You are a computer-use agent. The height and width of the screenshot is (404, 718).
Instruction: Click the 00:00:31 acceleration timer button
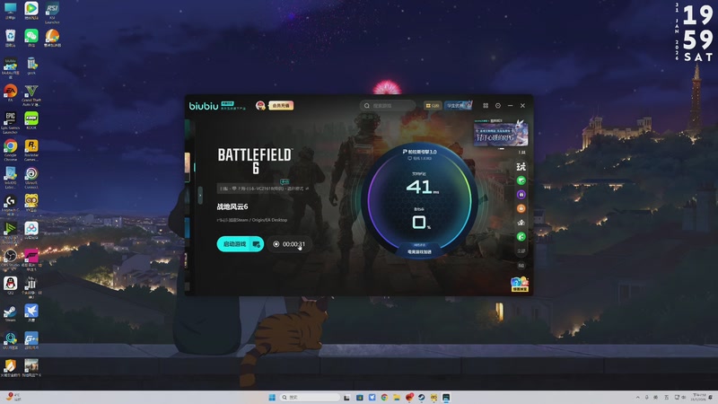coord(289,244)
